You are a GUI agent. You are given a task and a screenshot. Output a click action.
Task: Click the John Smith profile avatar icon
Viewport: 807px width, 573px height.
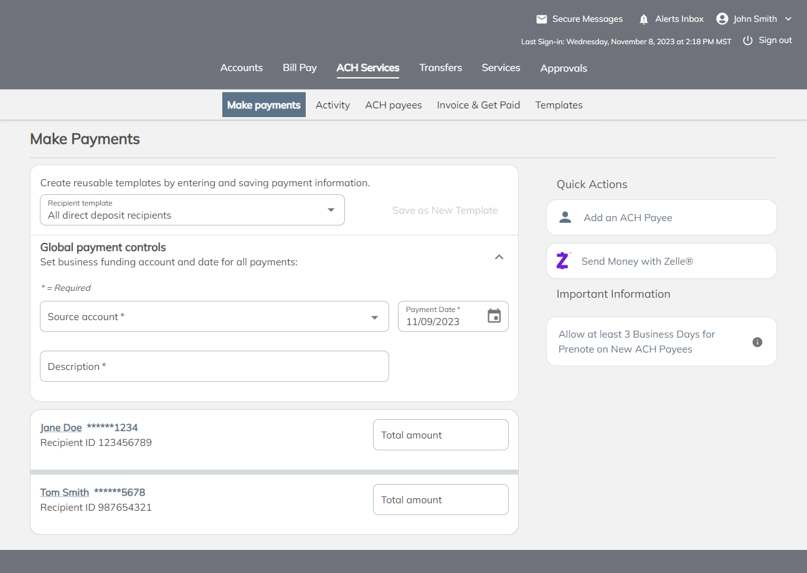click(x=722, y=19)
